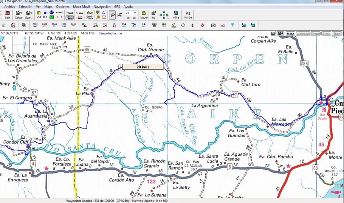This screenshot has height=203, width=344.
Task: Click the red lifebuoy MOB icon
Action: tap(202, 25)
